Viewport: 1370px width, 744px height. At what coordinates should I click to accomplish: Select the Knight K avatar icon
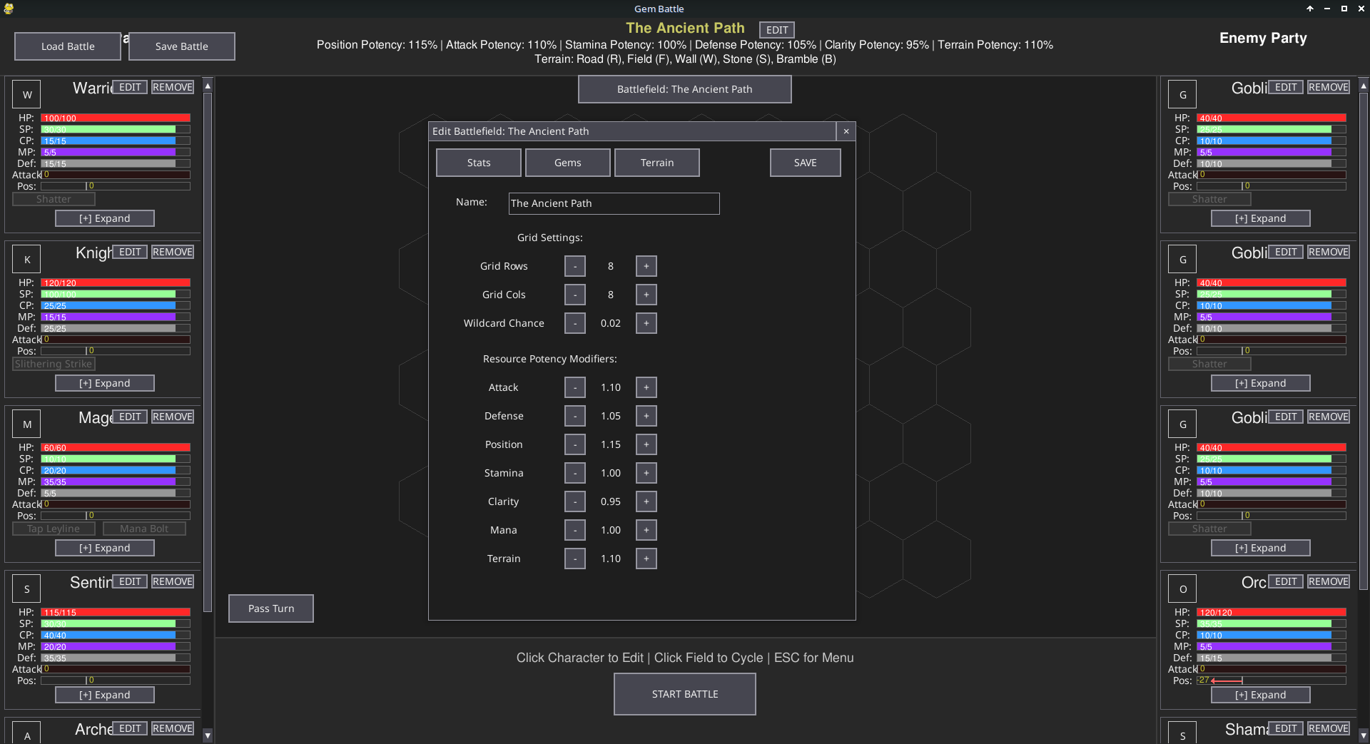(x=26, y=258)
